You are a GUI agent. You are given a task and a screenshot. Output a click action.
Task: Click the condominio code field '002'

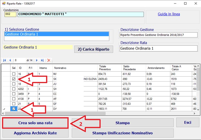pos(10,14)
